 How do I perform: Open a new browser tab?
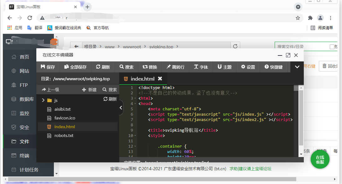coord(87,7)
